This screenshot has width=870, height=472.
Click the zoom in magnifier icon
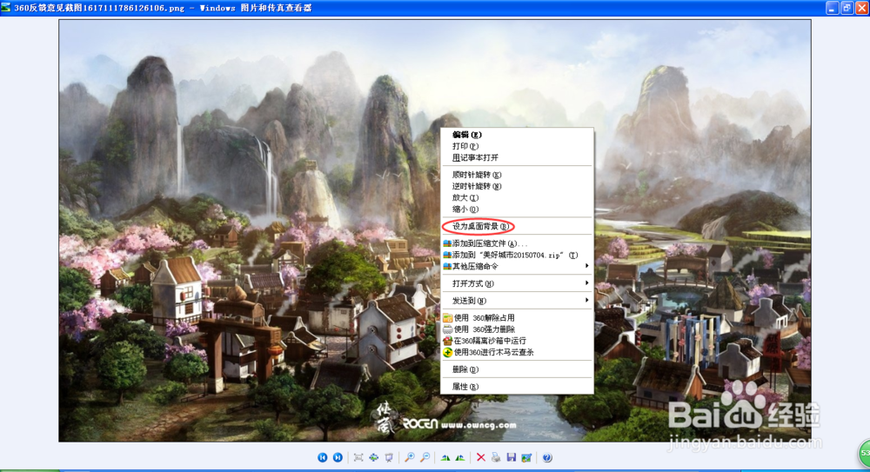tap(410, 457)
